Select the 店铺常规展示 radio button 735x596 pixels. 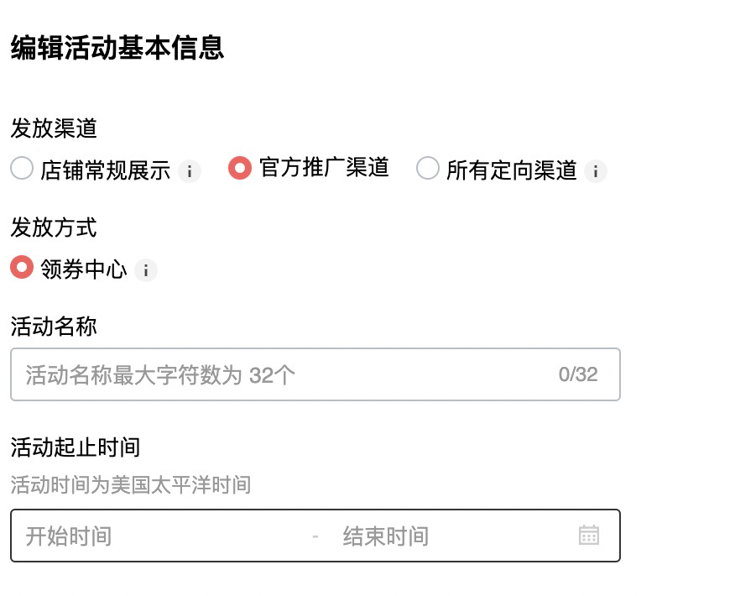(x=21, y=168)
